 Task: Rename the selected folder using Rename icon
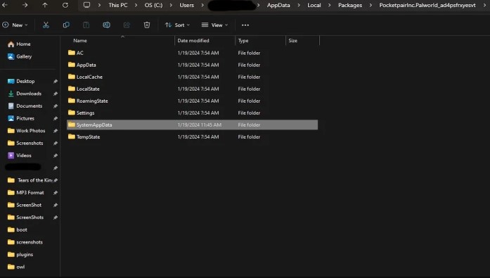pos(106,25)
